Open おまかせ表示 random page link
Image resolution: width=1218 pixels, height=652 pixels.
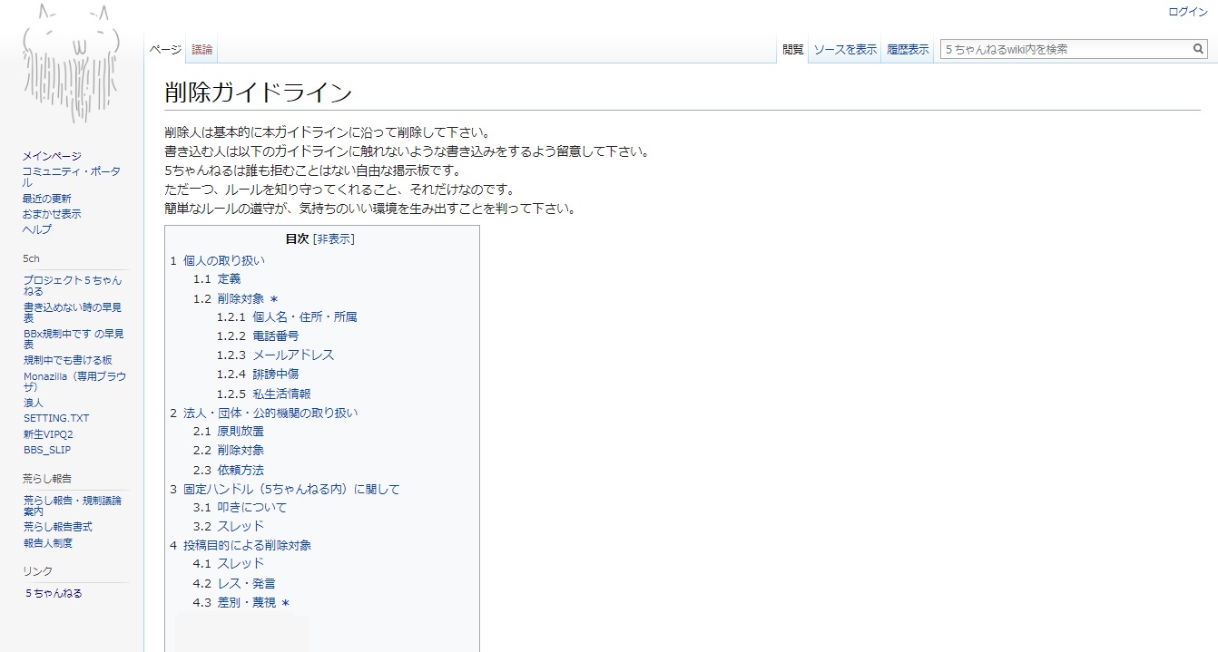pyautogui.click(x=52, y=214)
